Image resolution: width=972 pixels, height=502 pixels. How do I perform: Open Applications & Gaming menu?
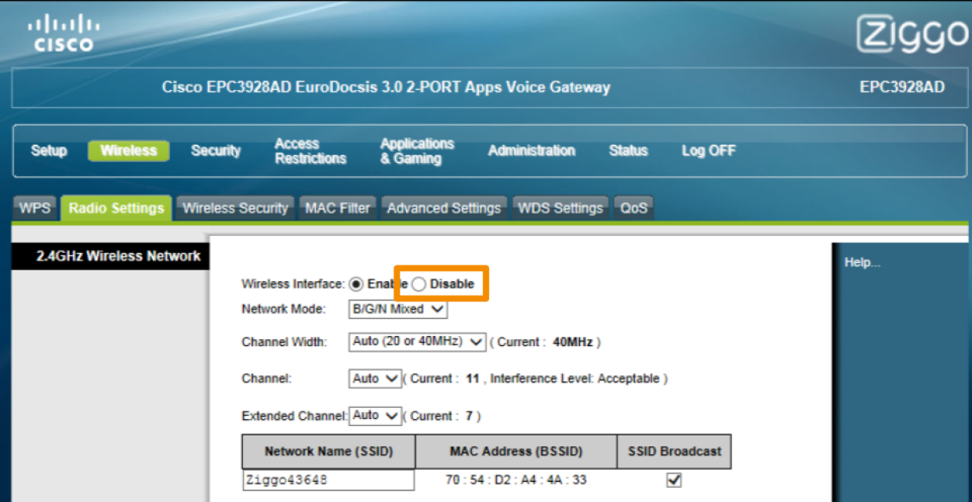click(x=417, y=151)
